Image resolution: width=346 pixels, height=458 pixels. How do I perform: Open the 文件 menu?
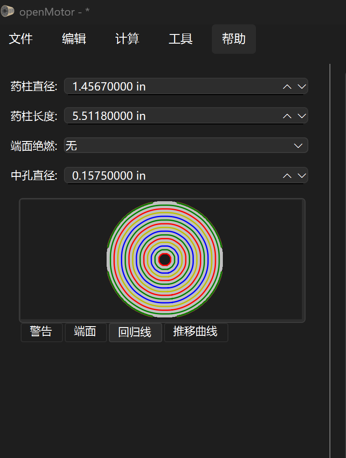tap(21, 39)
